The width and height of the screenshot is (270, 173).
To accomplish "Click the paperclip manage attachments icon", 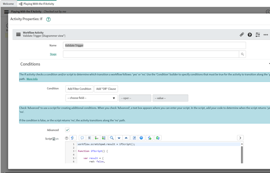I will [242, 35].
